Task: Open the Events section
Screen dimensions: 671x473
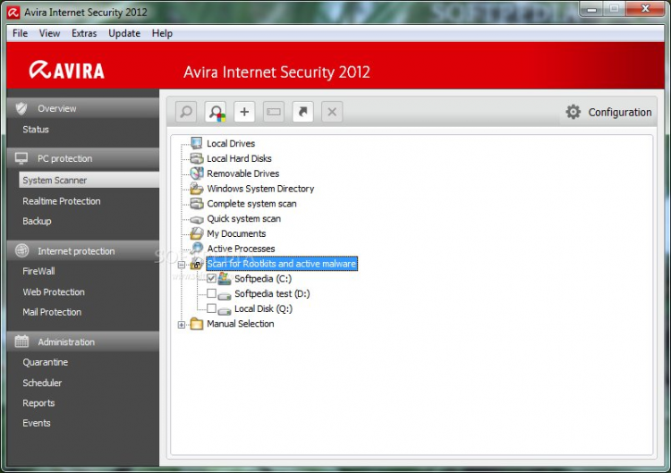Action: point(37,423)
